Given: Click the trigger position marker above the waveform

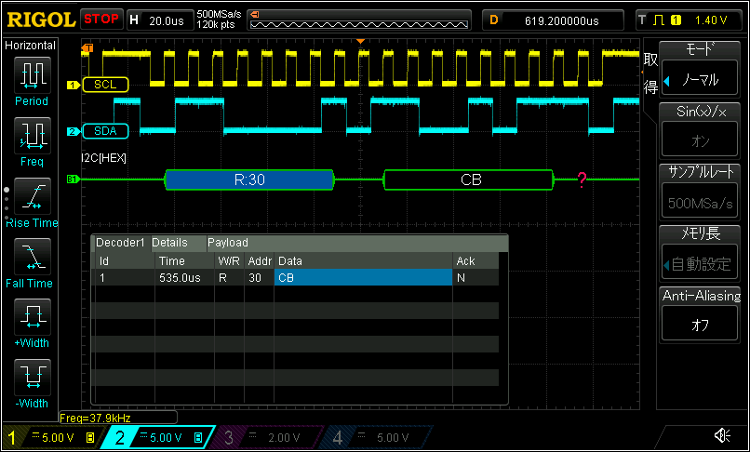Looking at the screenshot, I should tap(361, 42).
